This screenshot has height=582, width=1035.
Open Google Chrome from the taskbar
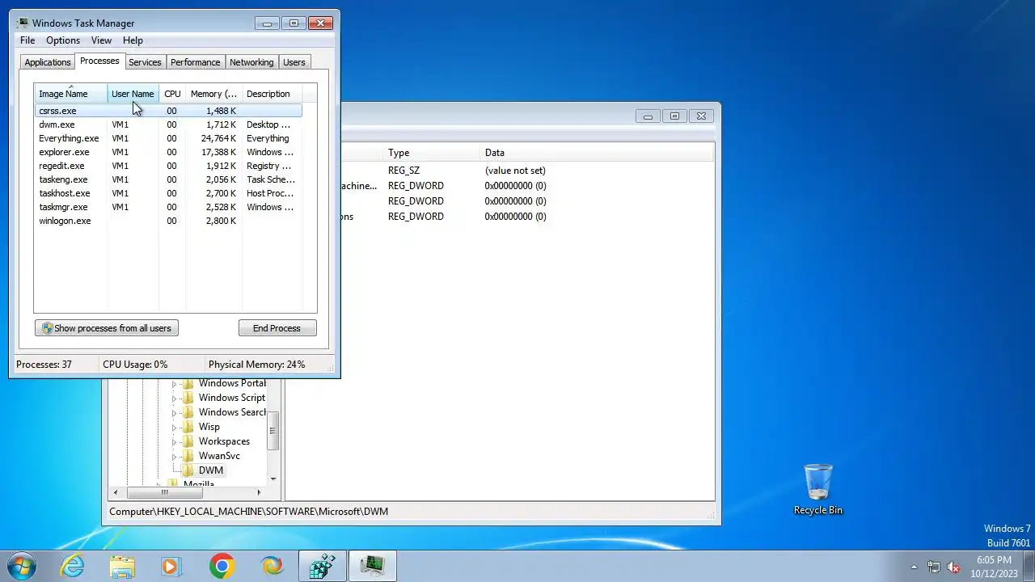click(222, 567)
